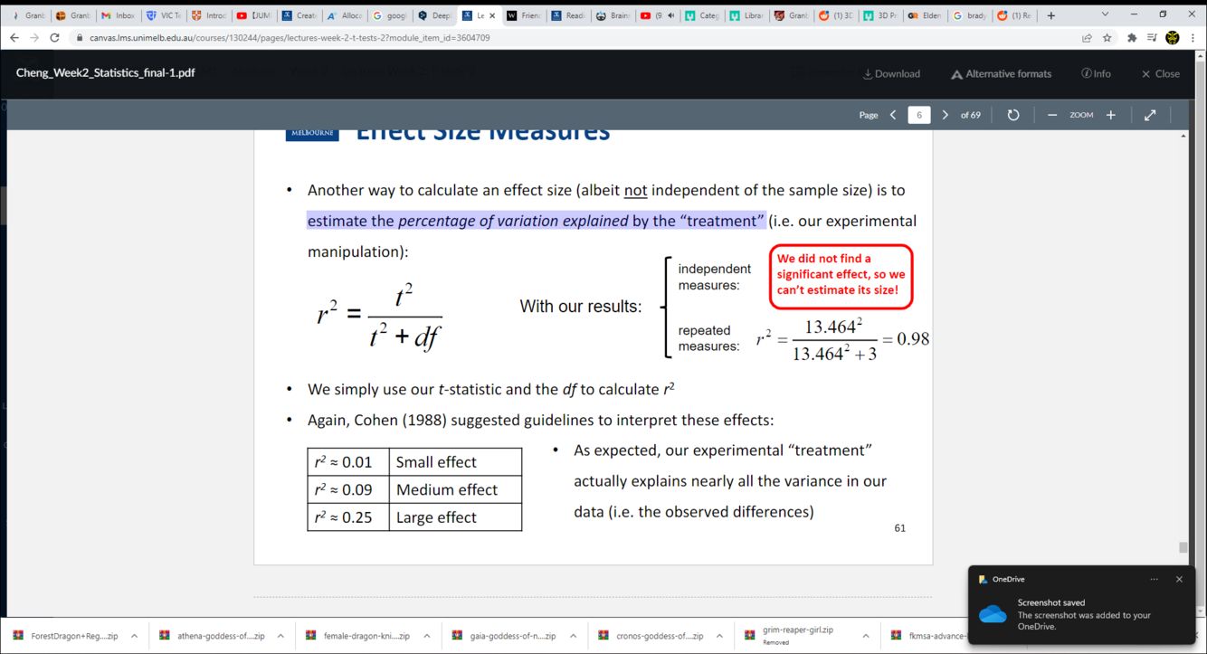Viewport: 1207px width, 654px height.
Task: Expand options for gaia-goddess-of-n zip
Action: pos(574,636)
